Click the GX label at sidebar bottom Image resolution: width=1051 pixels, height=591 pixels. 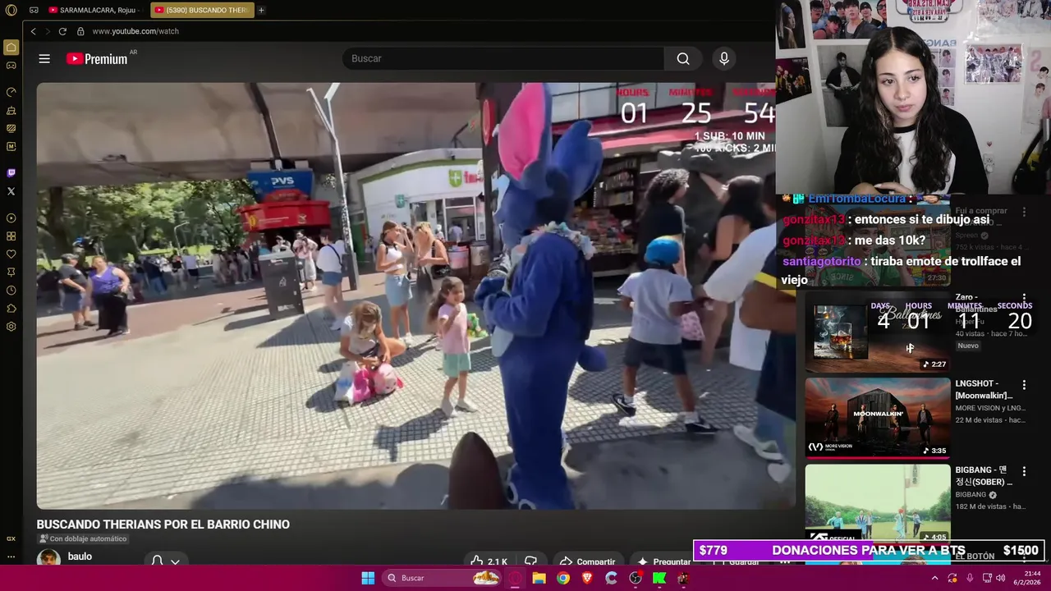pos(11,539)
